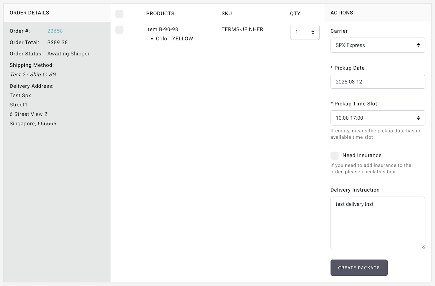Click the Products column header

coord(160,14)
